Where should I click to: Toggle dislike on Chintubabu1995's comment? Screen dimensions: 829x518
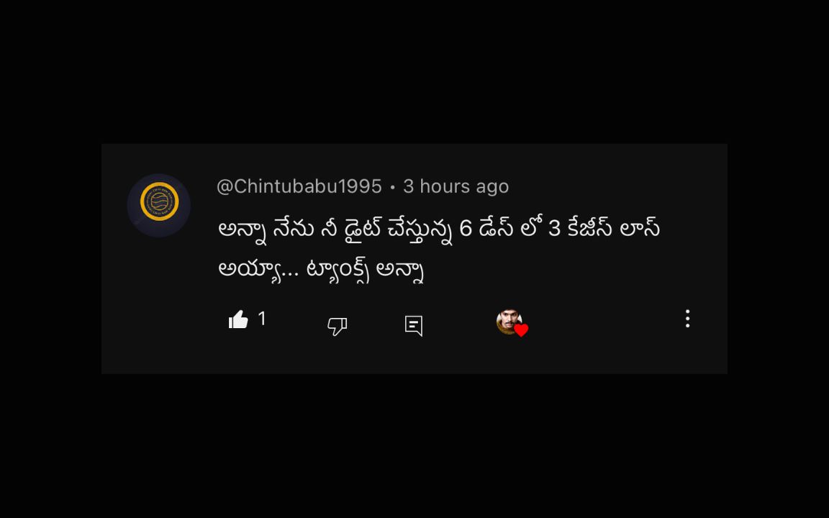[337, 326]
